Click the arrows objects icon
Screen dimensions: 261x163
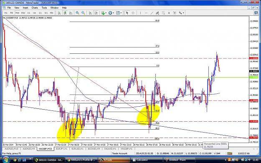pyautogui.click(x=180, y=13)
